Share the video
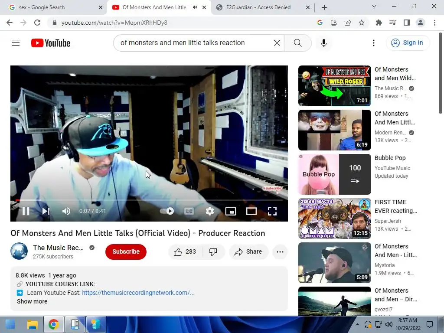 (248, 252)
